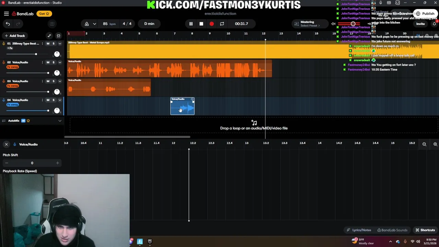Adjust the master volume slider
The height and width of the screenshot is (247, 439).
point(353,24)
